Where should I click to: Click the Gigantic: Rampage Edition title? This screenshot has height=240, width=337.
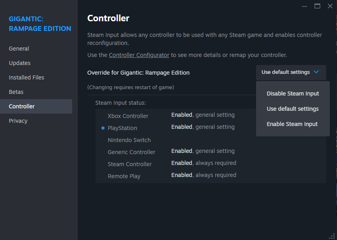[40, 24]
